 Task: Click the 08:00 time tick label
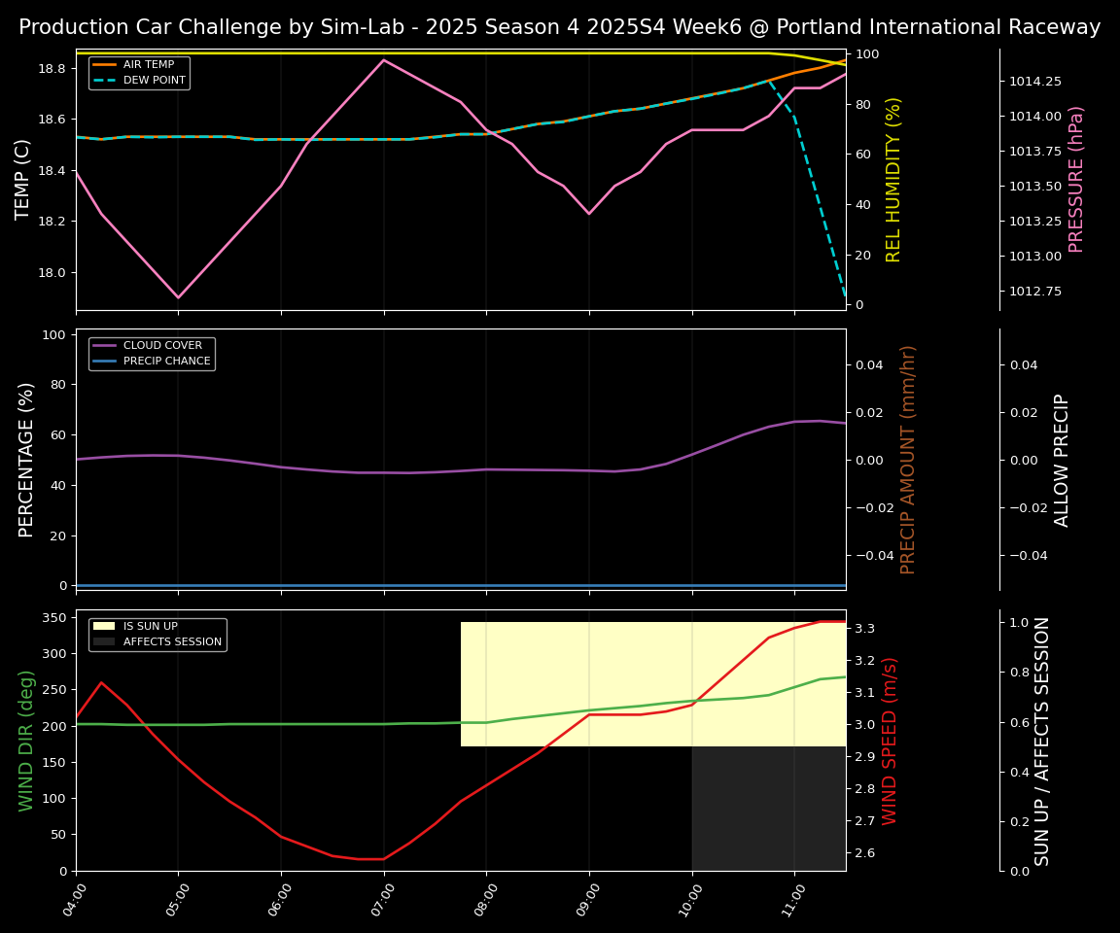coord(485,897)
